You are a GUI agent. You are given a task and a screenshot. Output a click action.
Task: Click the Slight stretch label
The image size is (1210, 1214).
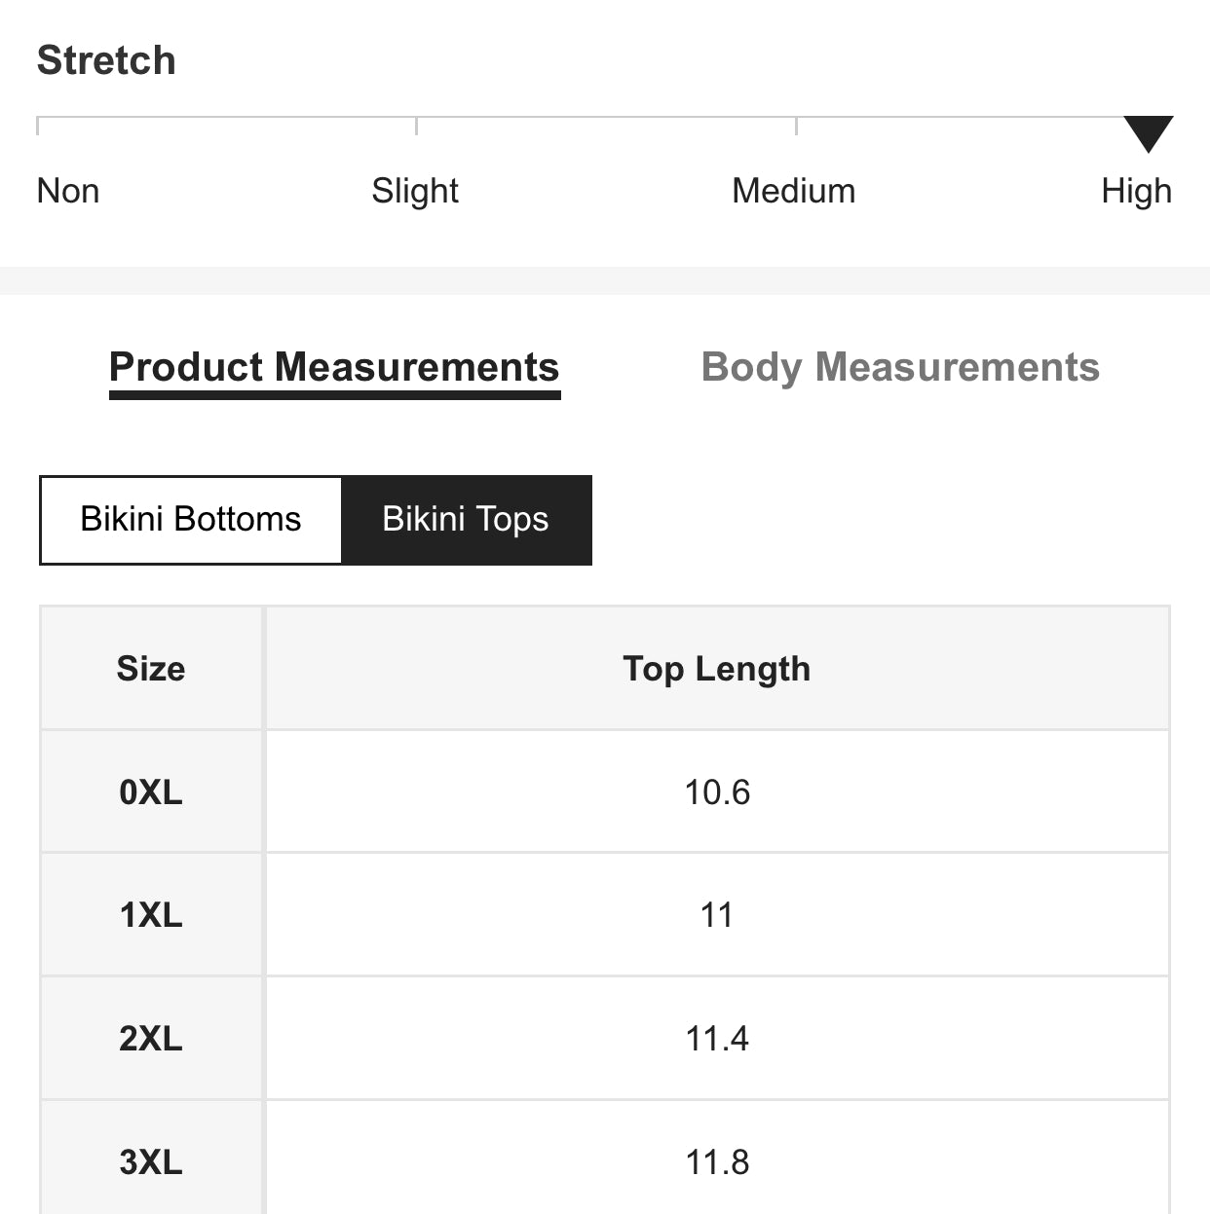click(415, 191)
